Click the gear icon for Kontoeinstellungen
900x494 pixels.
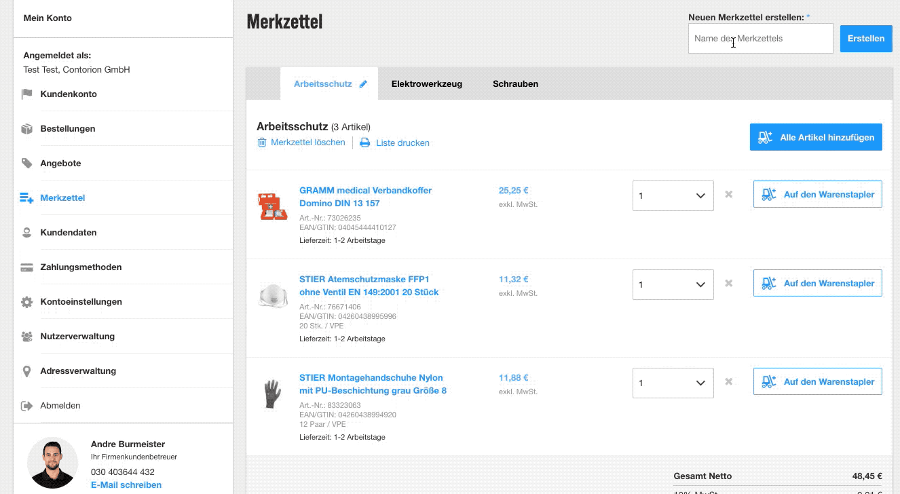(27, 302)
